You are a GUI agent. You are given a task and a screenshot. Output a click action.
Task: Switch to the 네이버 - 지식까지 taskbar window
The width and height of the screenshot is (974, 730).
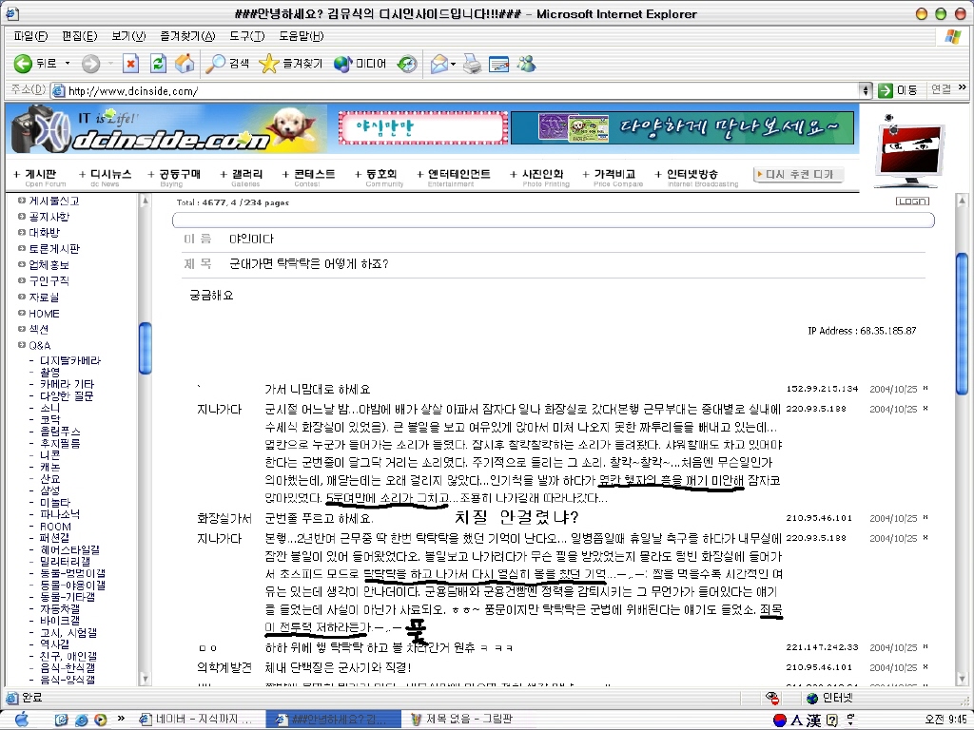pos(196,720)
